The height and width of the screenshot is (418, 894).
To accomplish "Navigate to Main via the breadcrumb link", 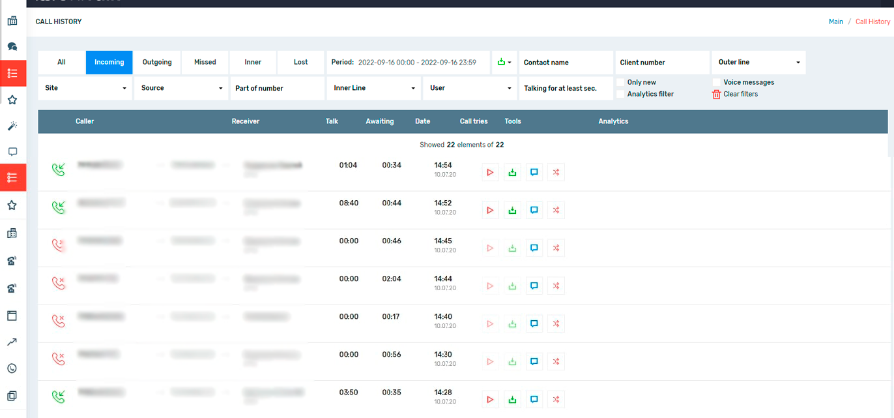I will [836, 21].
